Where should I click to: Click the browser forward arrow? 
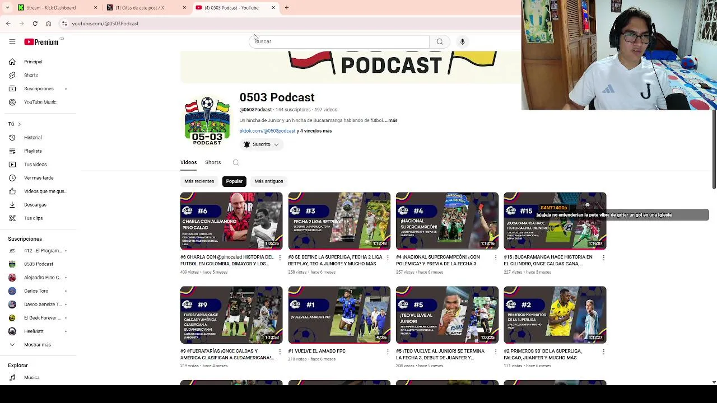[x=21, y=24]
